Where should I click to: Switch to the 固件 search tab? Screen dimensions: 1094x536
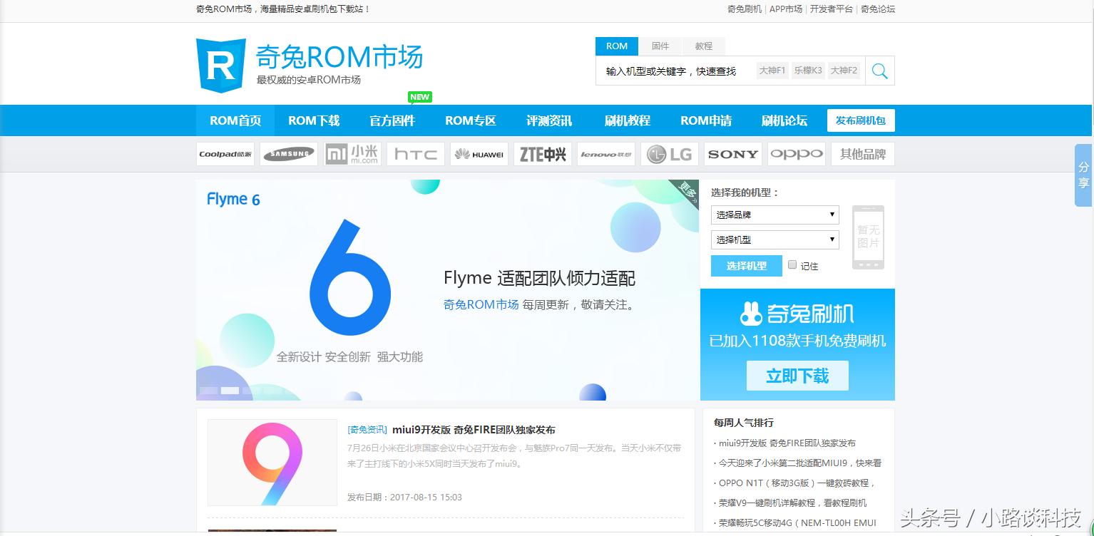pos(660,46)
